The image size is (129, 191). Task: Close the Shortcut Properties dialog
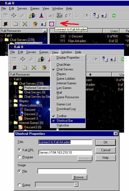(x=116, y=134)
